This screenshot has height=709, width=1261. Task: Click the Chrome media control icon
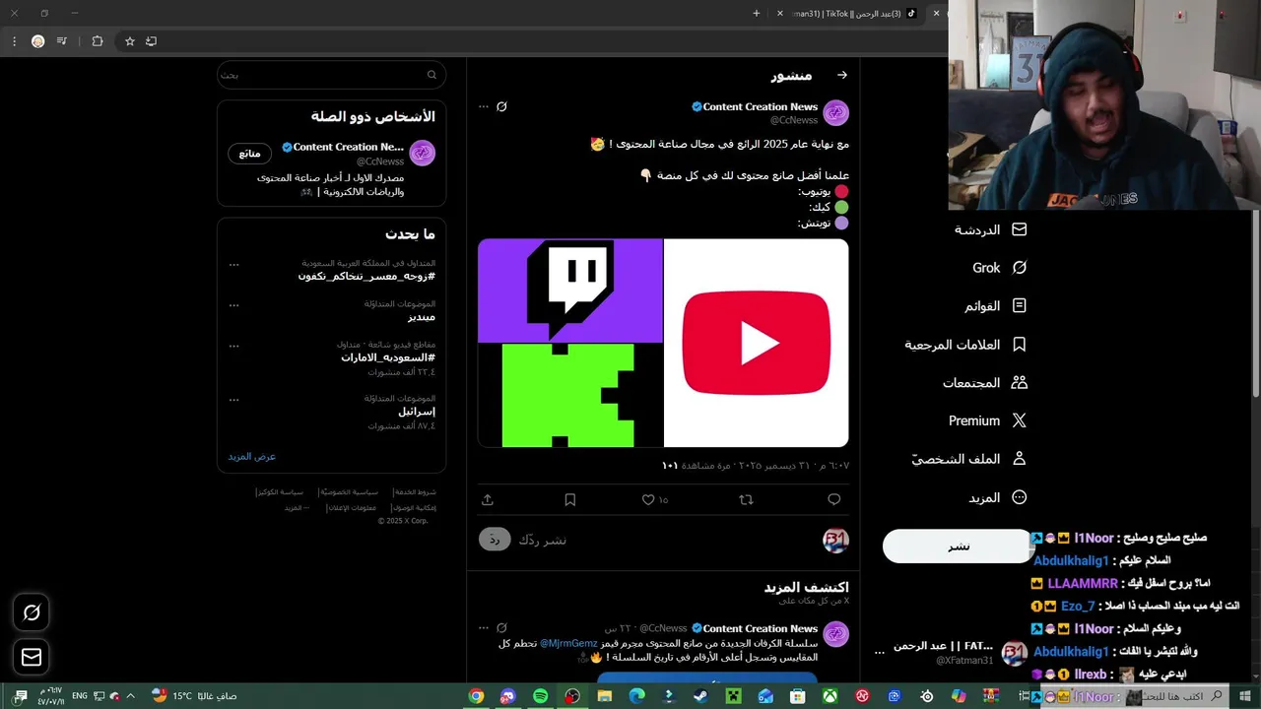click(62, 41)
